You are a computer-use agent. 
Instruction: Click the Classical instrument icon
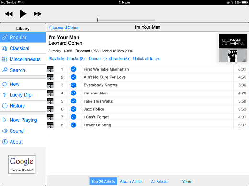[5, 48]
